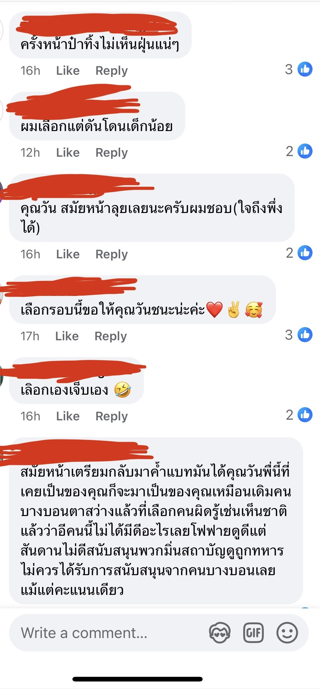This screenshot has height=689, width=320.
Task: Reply to the ครั้งหน้าป๋าทิ้งไม่เห็นฝุ่นแน่ๆ comment
Action: 111,71
